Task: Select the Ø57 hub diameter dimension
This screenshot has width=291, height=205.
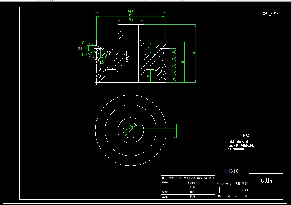Action: click(x=131, y=19)
